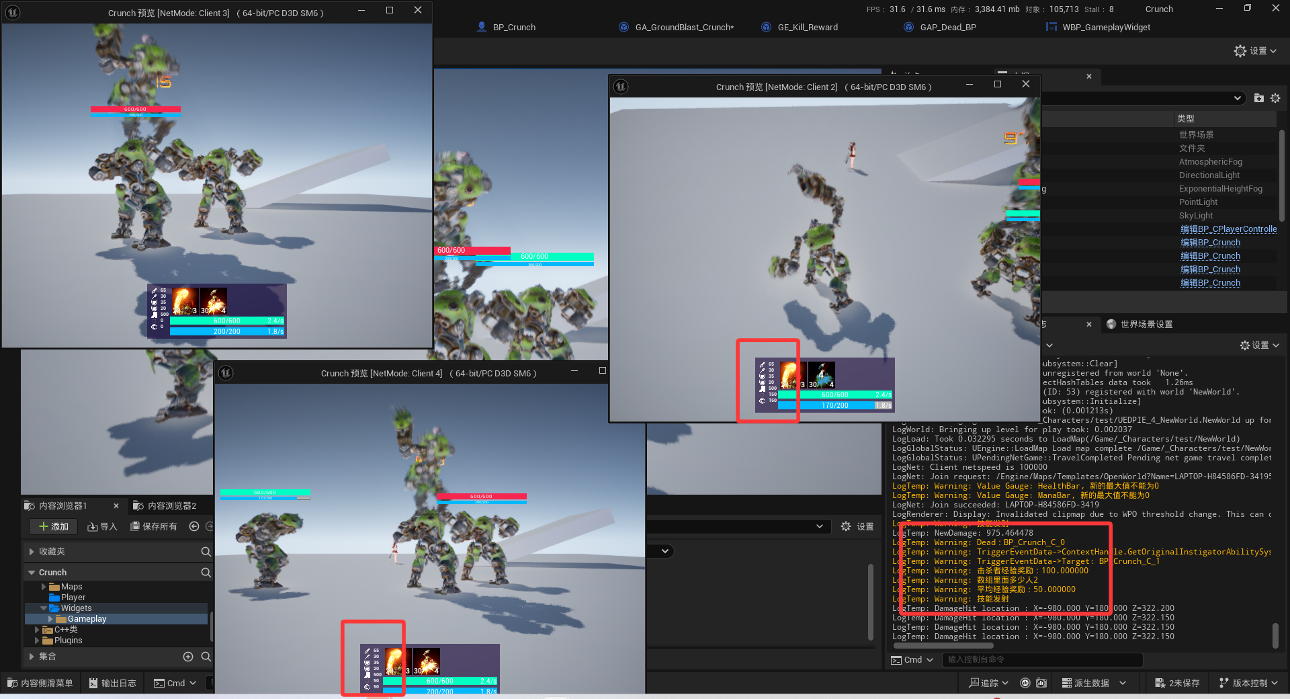Open outliner gear settings beside add-folder icon
Image resolution: width=1290 pixels, height=699 pixels.
click(1275, 98)
